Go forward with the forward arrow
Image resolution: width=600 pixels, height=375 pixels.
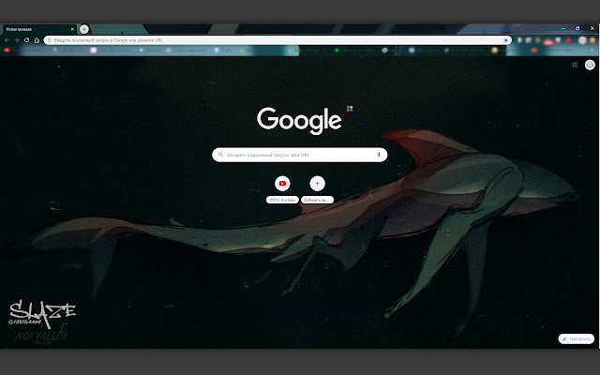click(17, 39)
